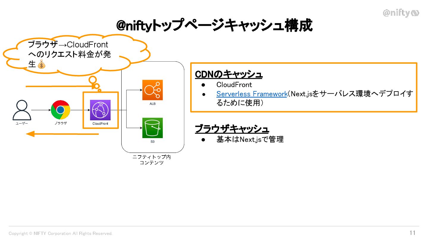Image resolution: width=428 pixels, height=240 pixels.
Task: Click the slide page number 11
Action: pos(413,233)
